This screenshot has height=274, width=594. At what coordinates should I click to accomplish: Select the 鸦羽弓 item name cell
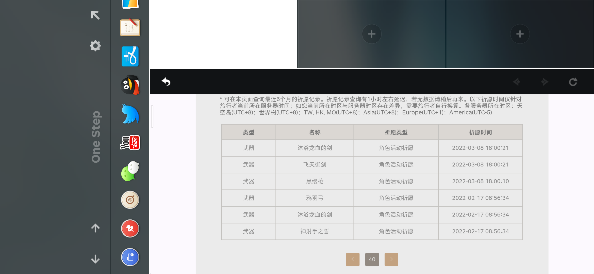tap(315, 198)
